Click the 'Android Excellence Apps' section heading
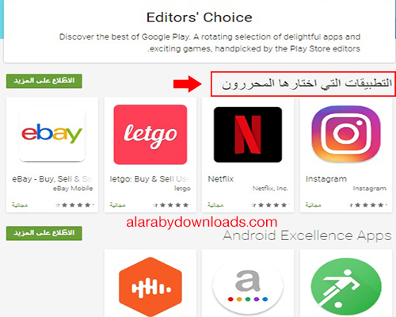The width and height of the screenshot is (396, 317). point(307,235)
